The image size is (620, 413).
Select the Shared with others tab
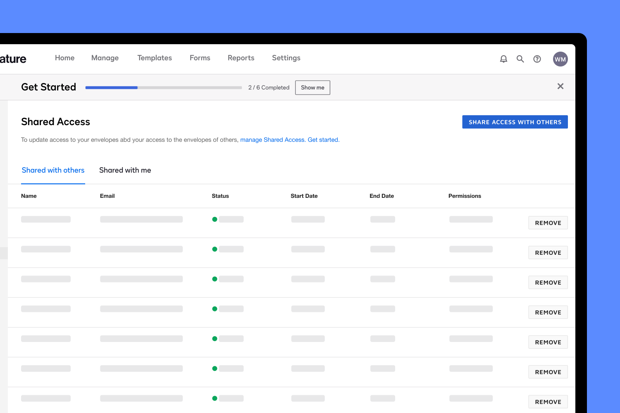(53, 170)
